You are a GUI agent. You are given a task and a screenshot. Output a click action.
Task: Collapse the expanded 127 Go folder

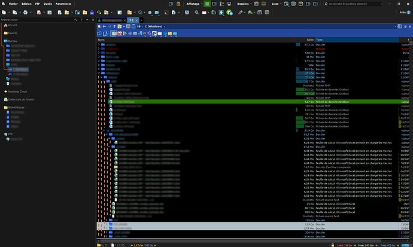104,81
